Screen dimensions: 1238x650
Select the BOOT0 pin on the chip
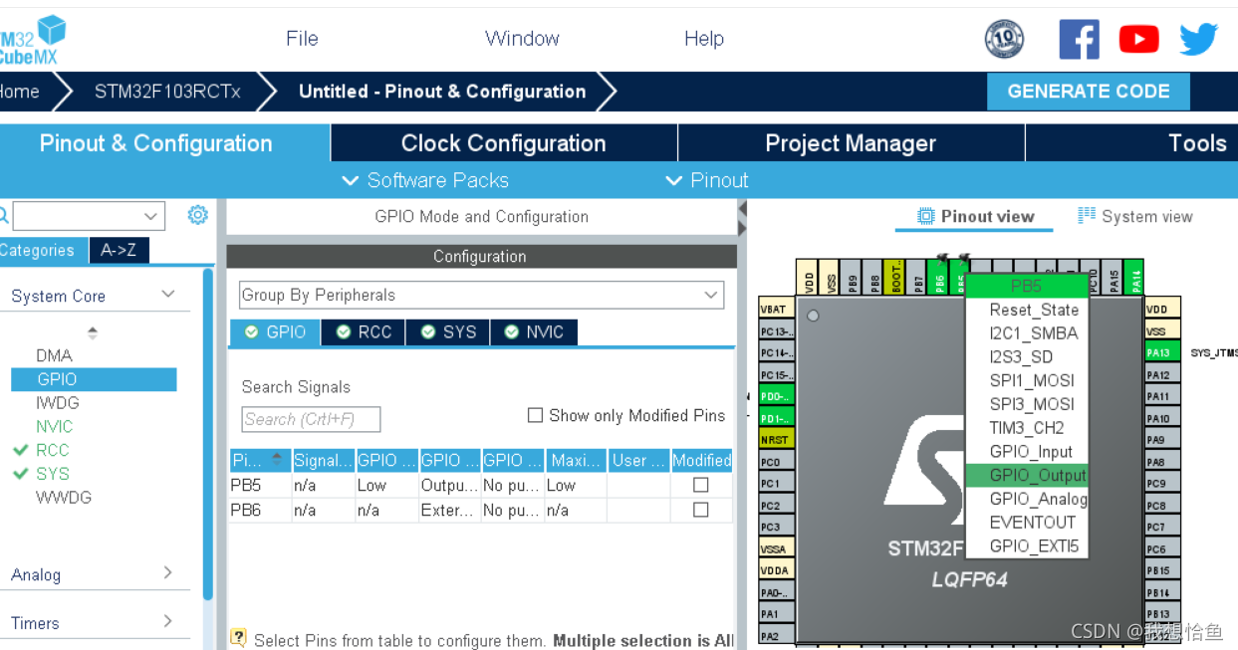896,278
